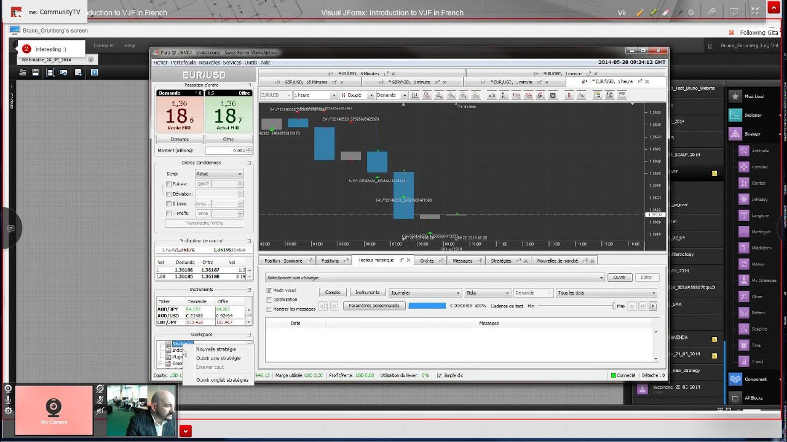This screenshot has height=442, width=787.
Task: Open the Sélectionner une stratégie dropdown
Action: (x=435, y=277)
